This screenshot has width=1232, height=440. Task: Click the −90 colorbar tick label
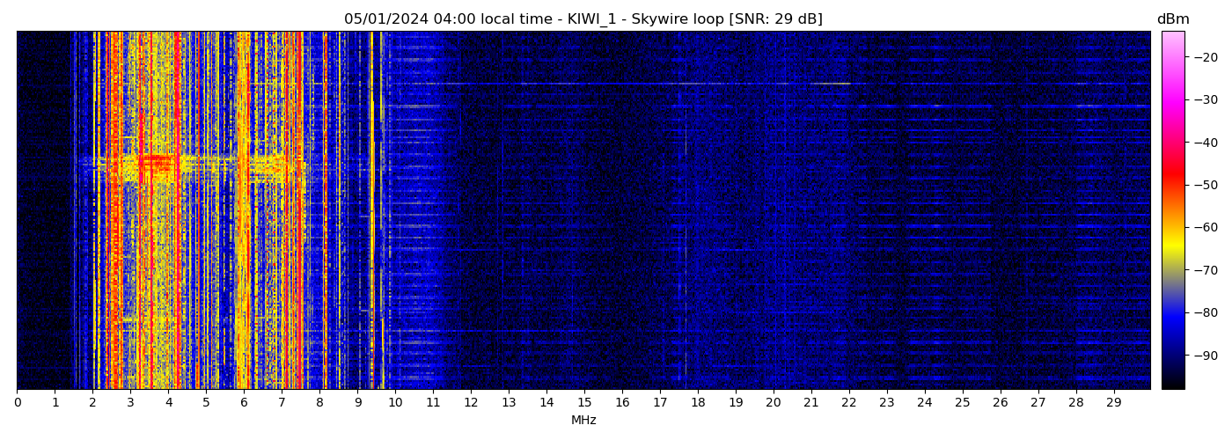tap(1204, 356)
